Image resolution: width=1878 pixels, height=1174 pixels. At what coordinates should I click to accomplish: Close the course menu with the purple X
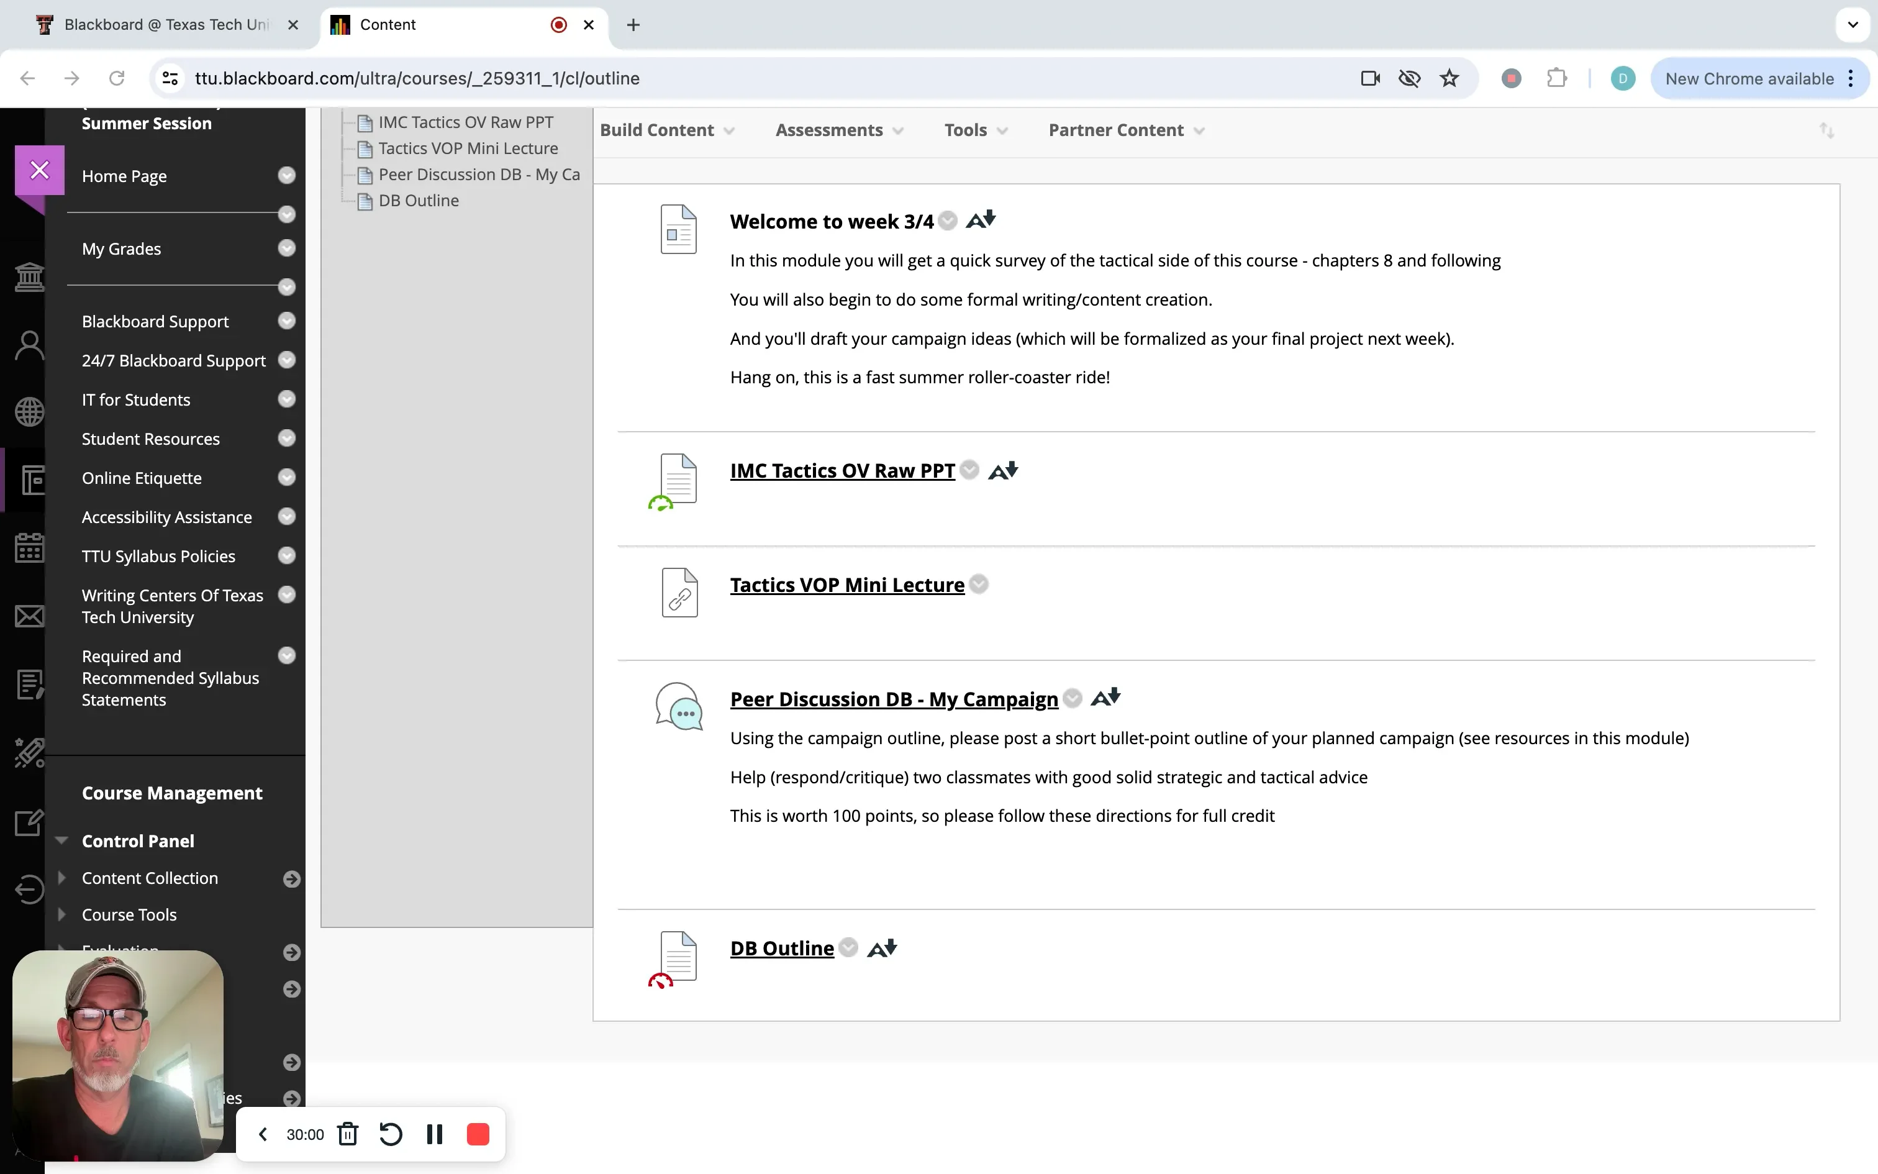point(40,170)
